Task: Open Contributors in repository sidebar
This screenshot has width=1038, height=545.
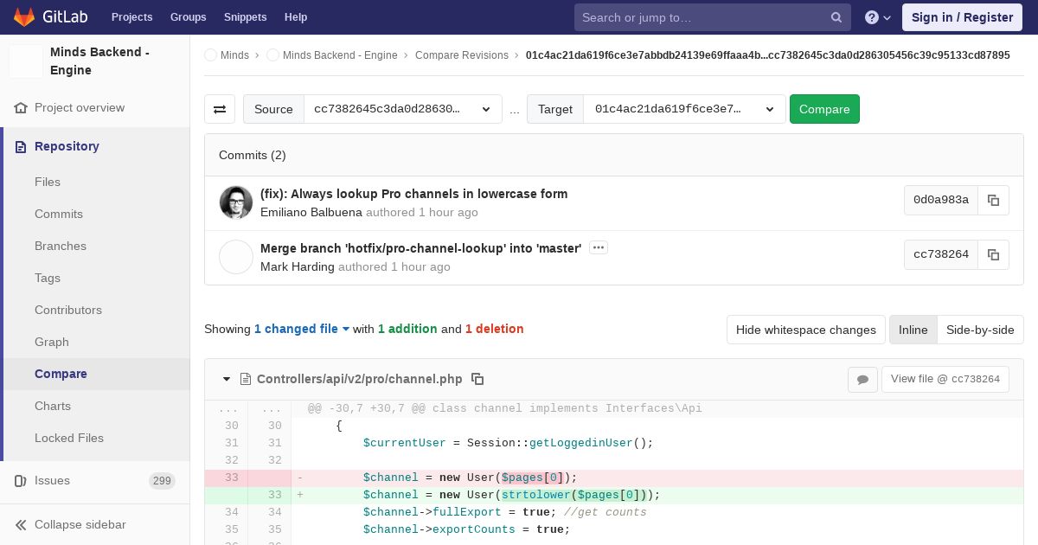Action: click(68, 310)
